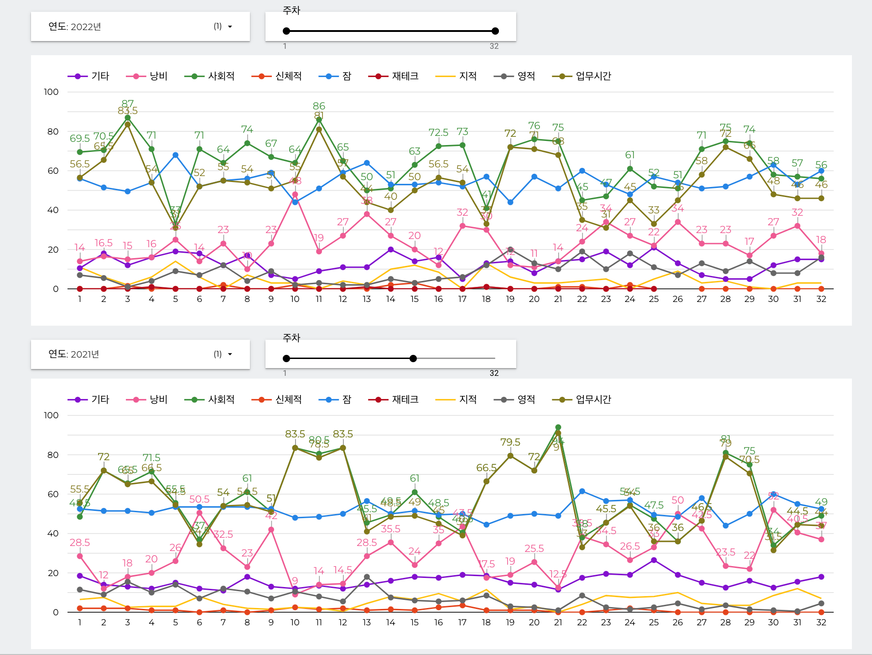The image size is (872, 655).
Task: Toggle 업무시간 series in top chart legend
Action: point(581,76)
